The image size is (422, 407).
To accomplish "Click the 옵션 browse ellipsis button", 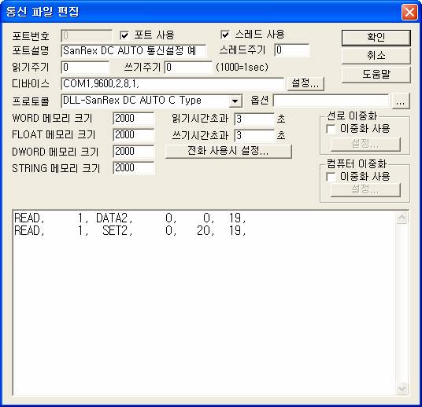I will (x=401, y=101).
